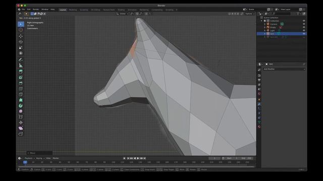Select the Extrude Region tool
The width and height of the screenshot is (323, 181).
(21, 71)
